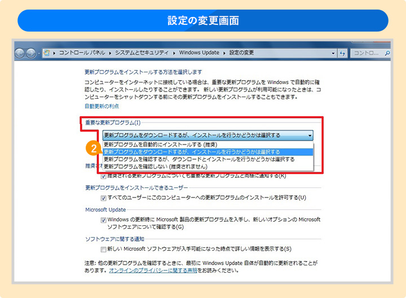The image size is (406, 298).
Task: Click the コントロール パネル search field
Action: (367, 53)
